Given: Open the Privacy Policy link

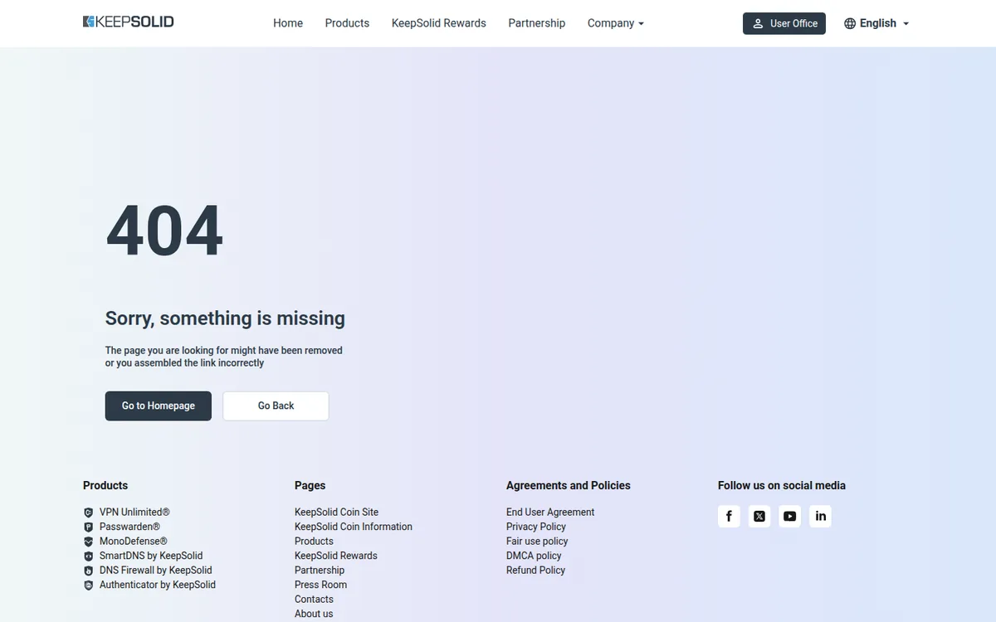Looking at the screenshot, I should tap(536, 527).
